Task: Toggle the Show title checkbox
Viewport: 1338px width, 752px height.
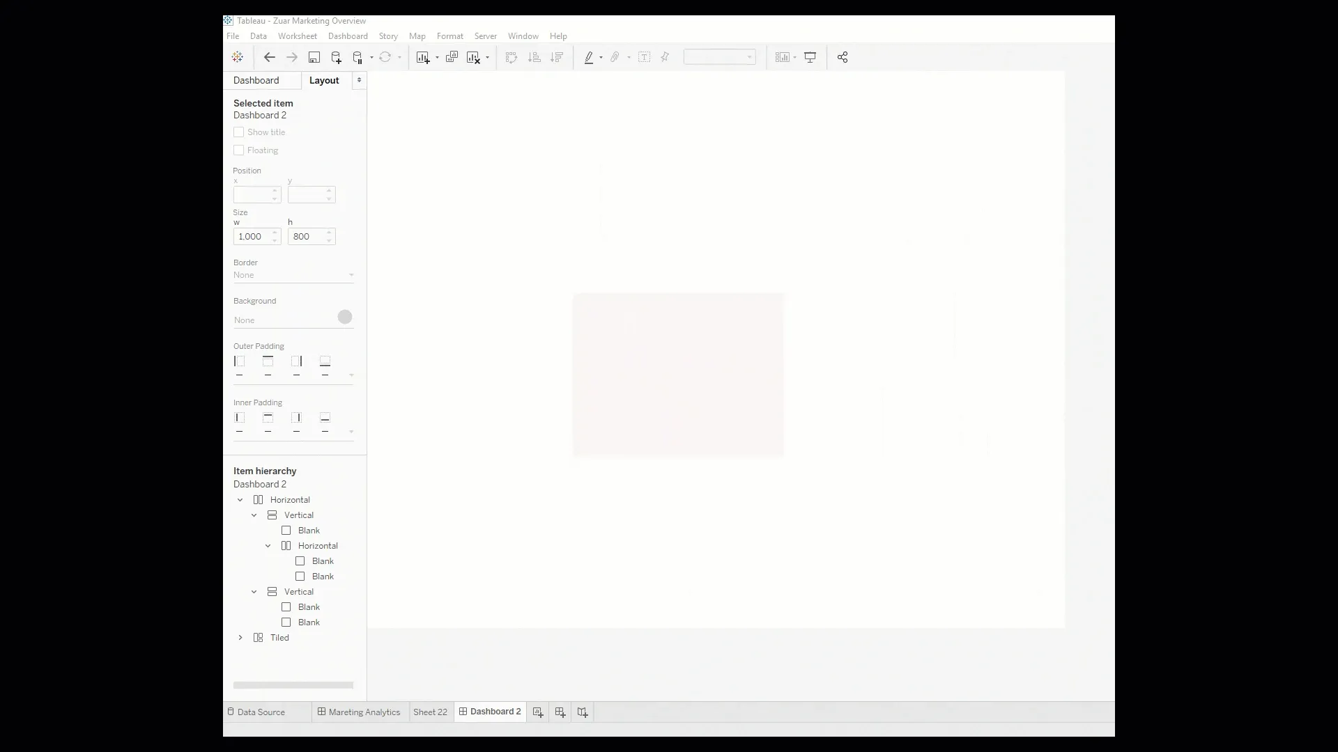Action: [239, 132]
